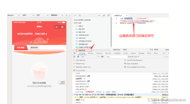Toggle the Group similar checkbox

coord(74,70)
